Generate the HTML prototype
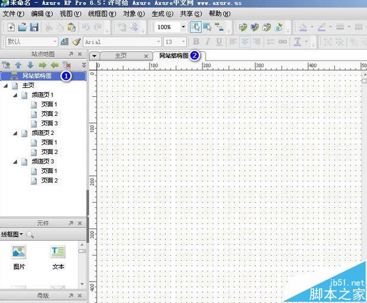The image size is (367, 303). (243, 27)
